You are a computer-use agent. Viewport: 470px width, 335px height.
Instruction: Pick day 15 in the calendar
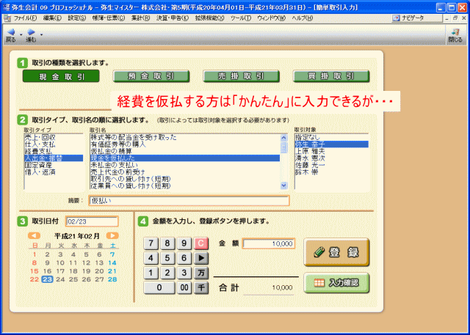tap(35, 271)
